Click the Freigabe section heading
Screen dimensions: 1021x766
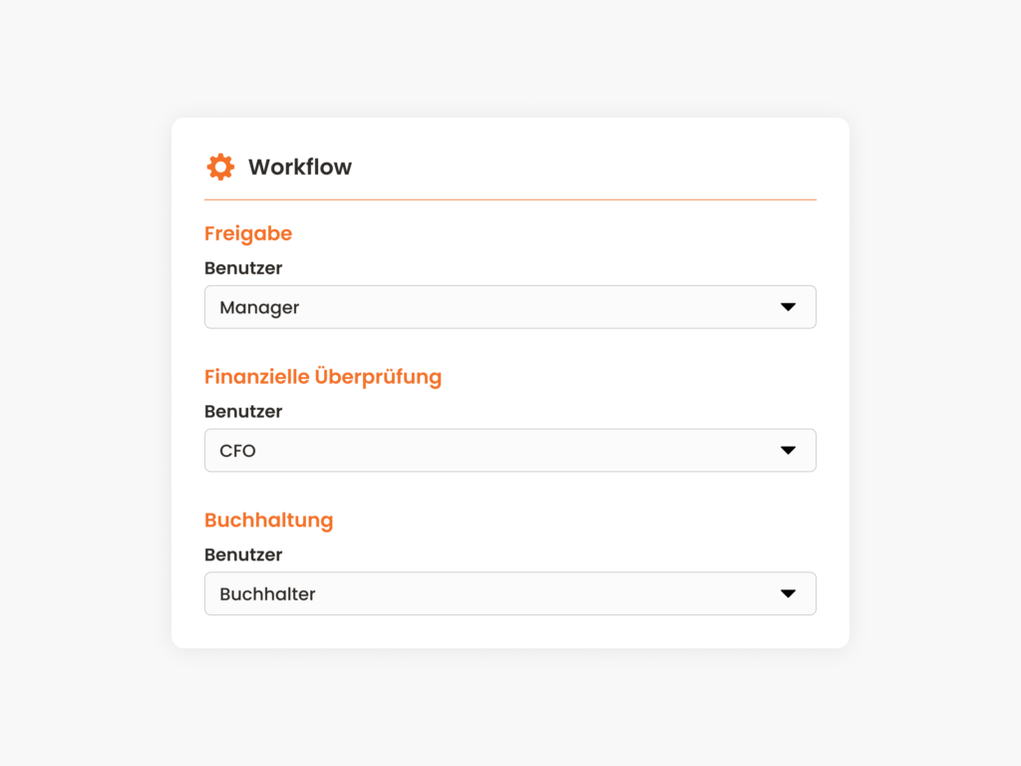(248, 233)
